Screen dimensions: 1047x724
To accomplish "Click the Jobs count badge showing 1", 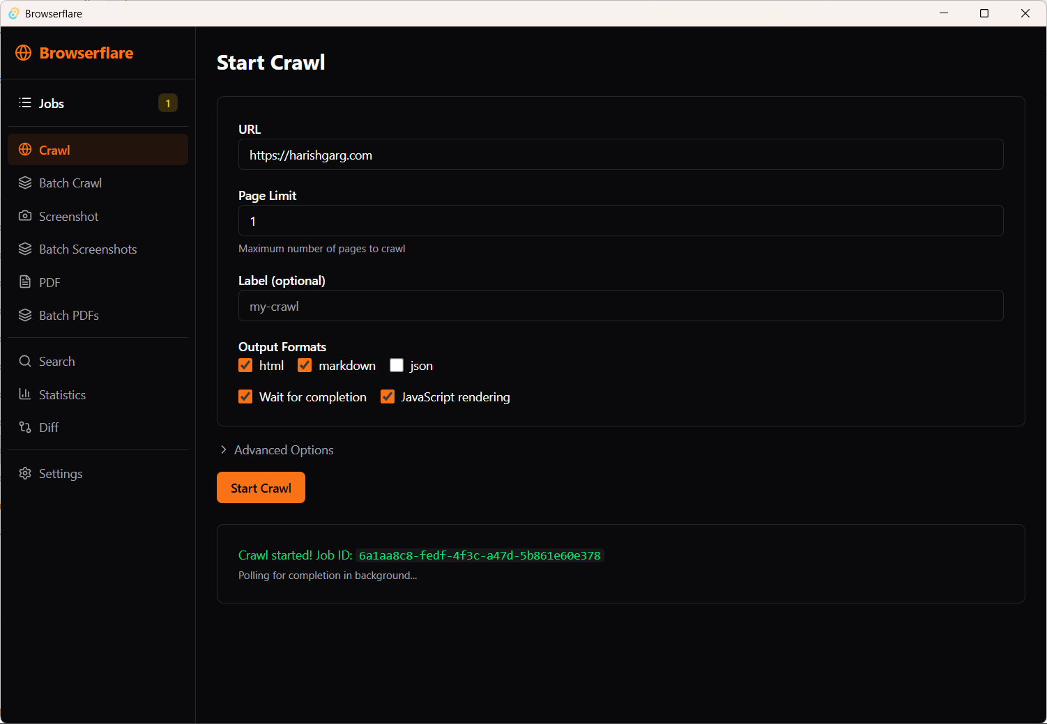I will pyautogui.click(x=168, y=102).
